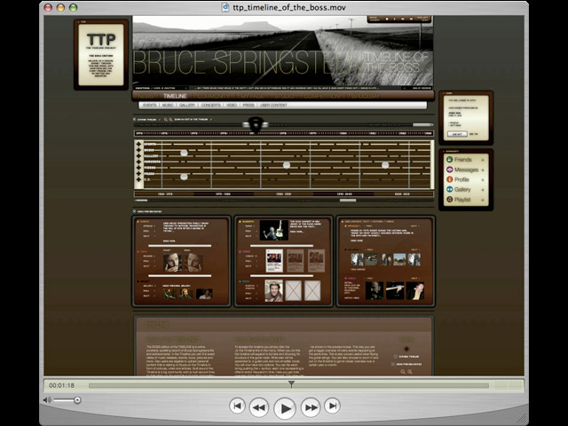Image resolution: width=568 pixels, height=426 pixels.
Task: Select the MUSIC submenu item
Action: (x=168, y=105)
